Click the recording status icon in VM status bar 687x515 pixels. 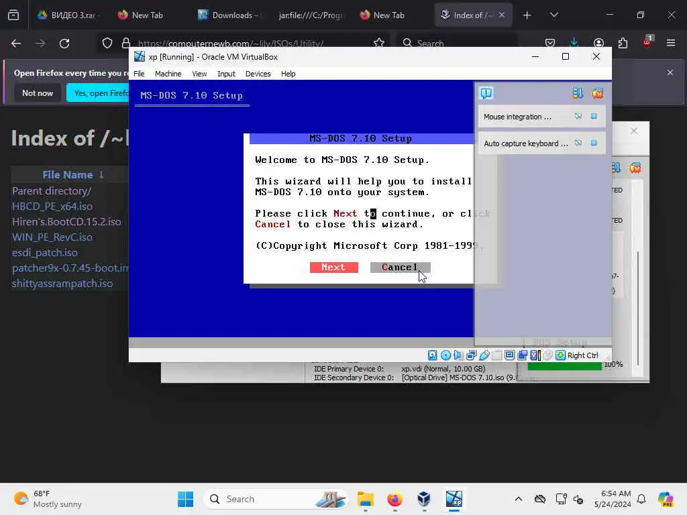click(522, 355)
